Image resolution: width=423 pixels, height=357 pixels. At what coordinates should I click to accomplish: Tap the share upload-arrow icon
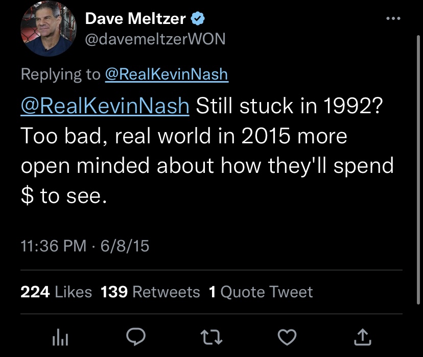click(363, 337)
